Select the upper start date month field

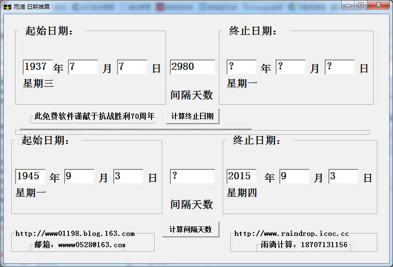click(83, 67)
